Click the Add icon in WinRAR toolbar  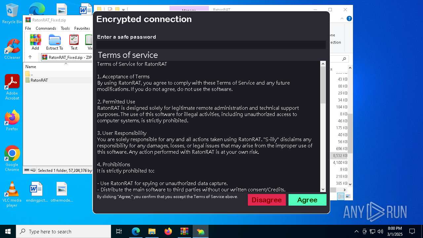click(x=35, y=42)
